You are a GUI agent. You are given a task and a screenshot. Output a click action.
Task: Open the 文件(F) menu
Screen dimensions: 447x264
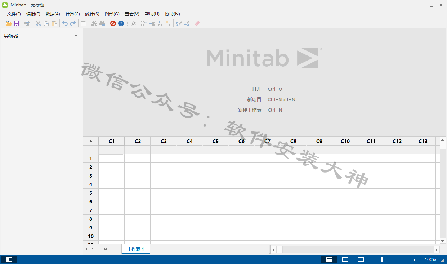click(14, 14)
